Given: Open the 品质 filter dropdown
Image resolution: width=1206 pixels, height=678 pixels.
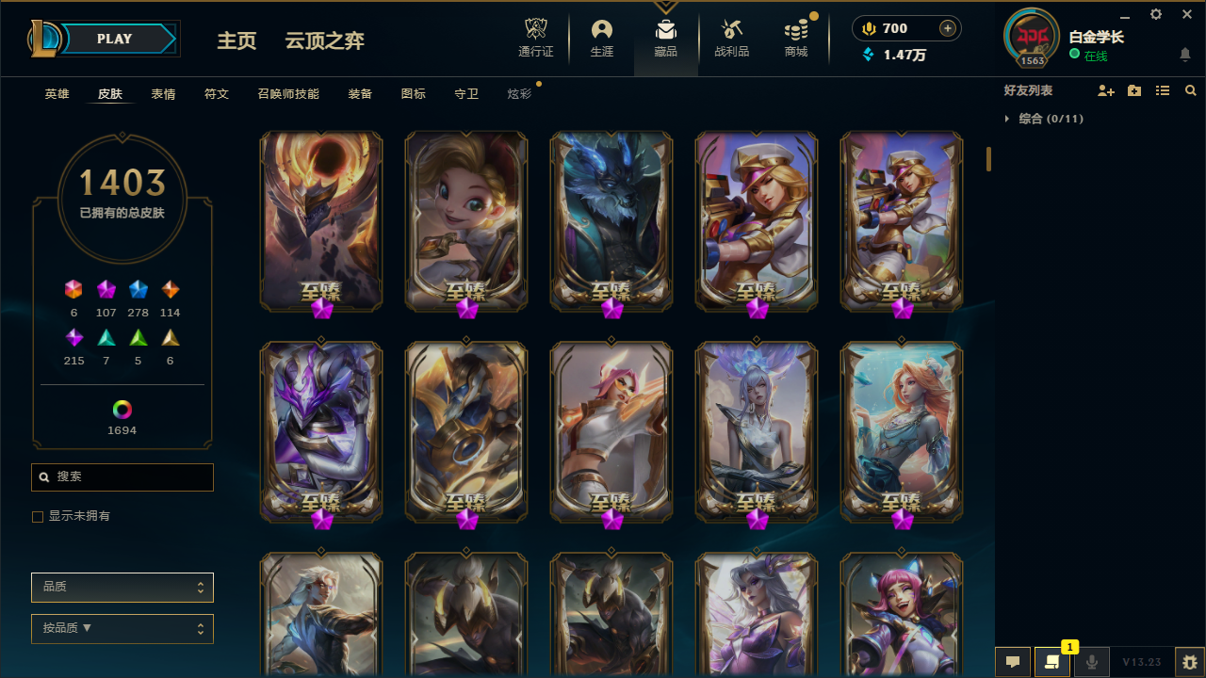Looking at the screenshot, I should pyautogui.click(x=122, y=588).
